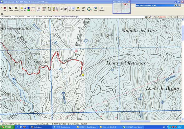Click the save disk icon on position bar

click(150, 17)
